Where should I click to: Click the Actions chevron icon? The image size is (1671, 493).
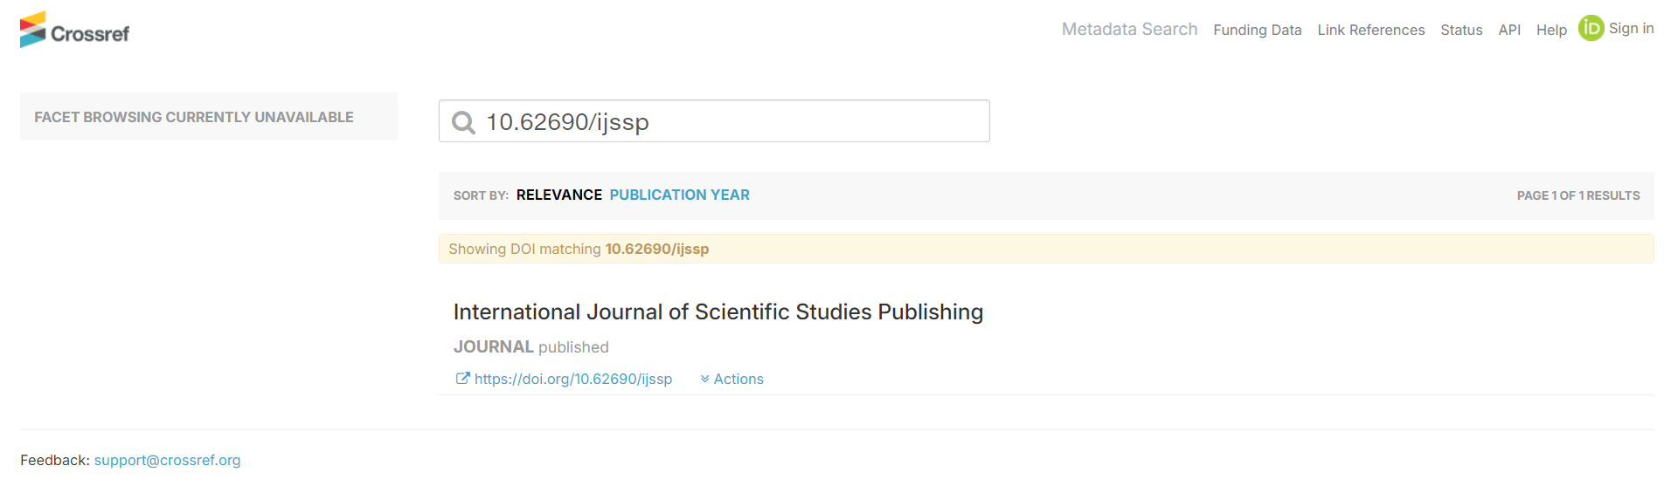point(704,379)
